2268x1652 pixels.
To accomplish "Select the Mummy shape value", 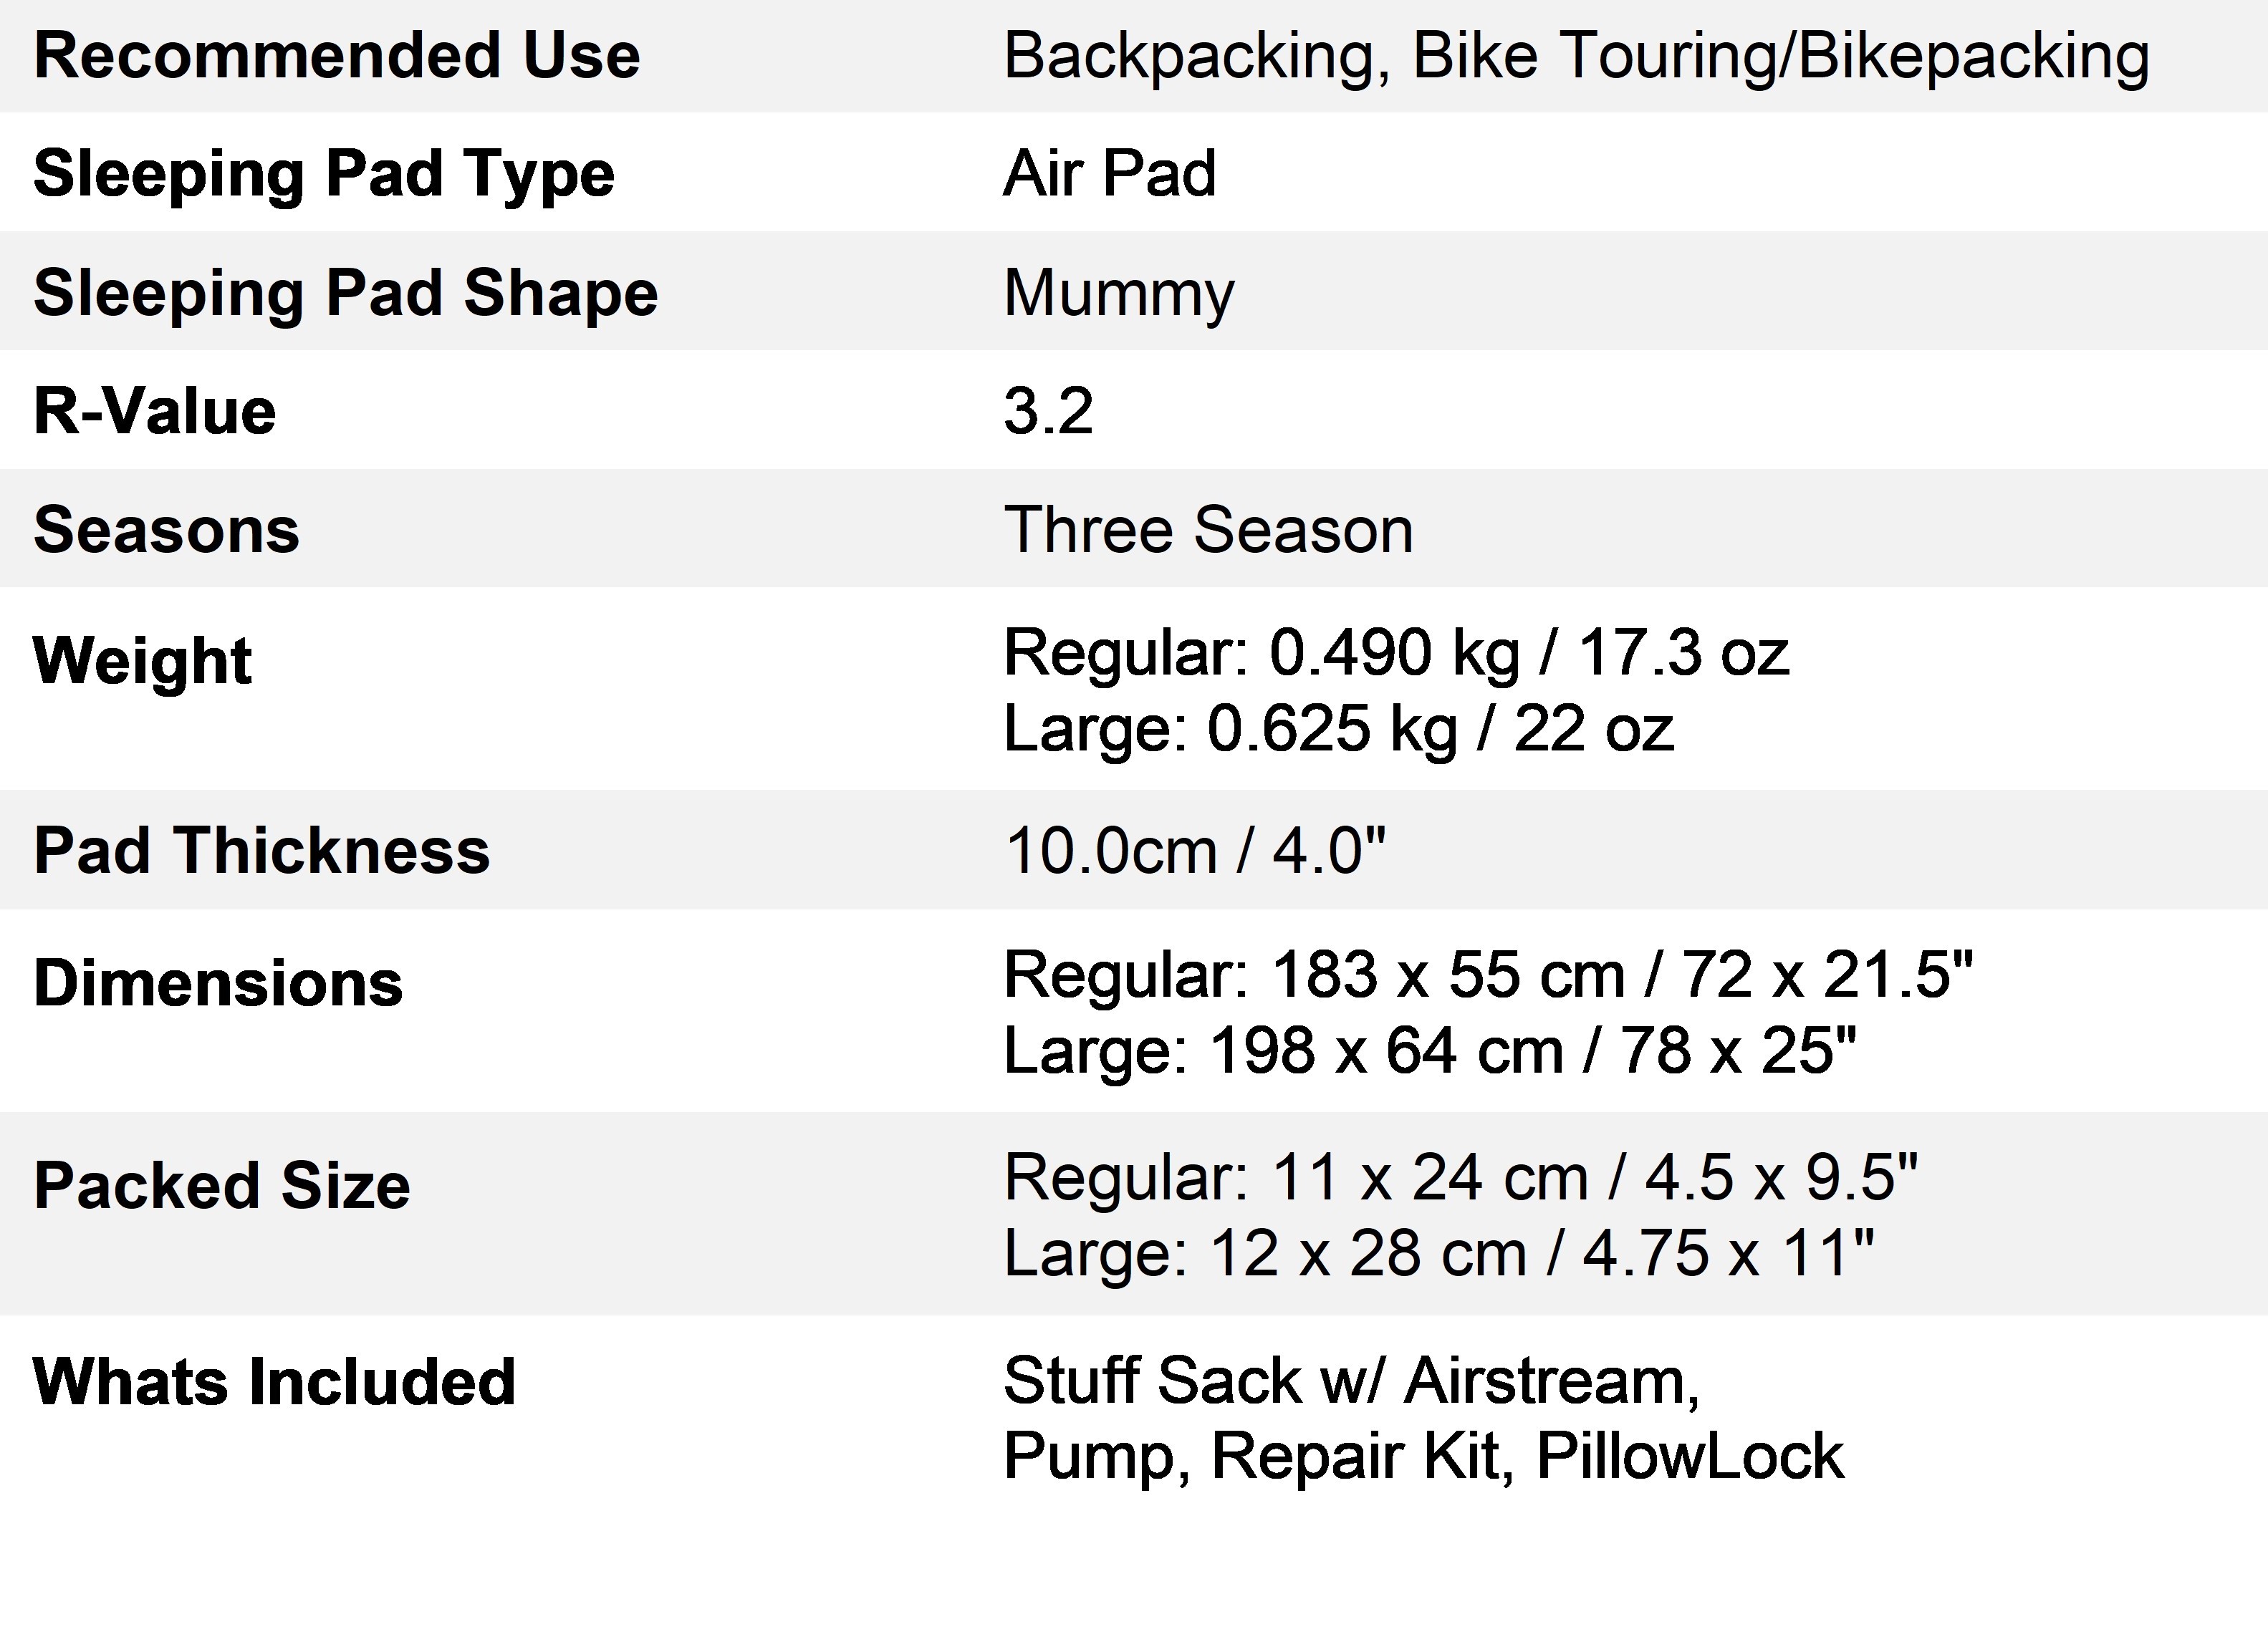I will coord(1118,292).
